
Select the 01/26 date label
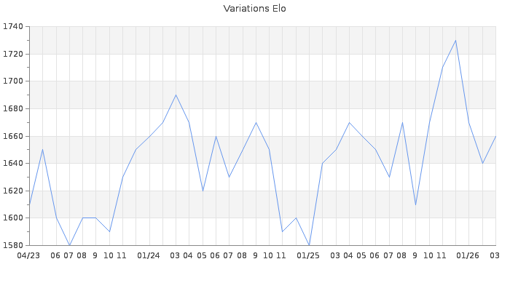point(468,255)
